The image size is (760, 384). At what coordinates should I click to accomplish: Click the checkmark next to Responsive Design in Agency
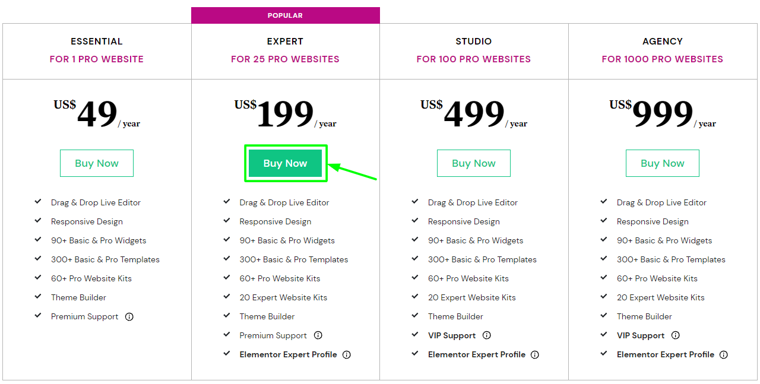point(604,221)
